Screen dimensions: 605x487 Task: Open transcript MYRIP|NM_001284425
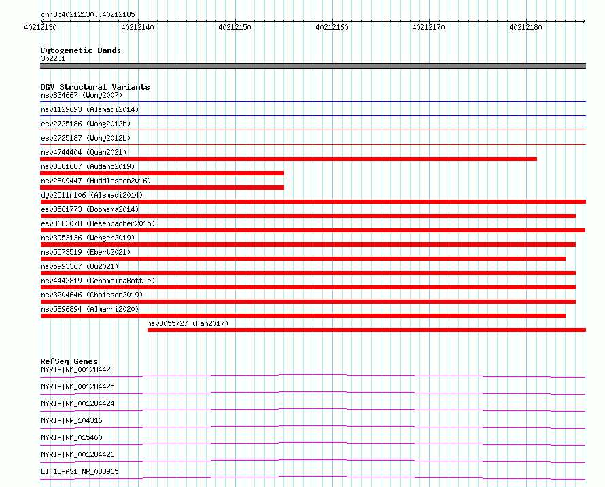[77, 386]
